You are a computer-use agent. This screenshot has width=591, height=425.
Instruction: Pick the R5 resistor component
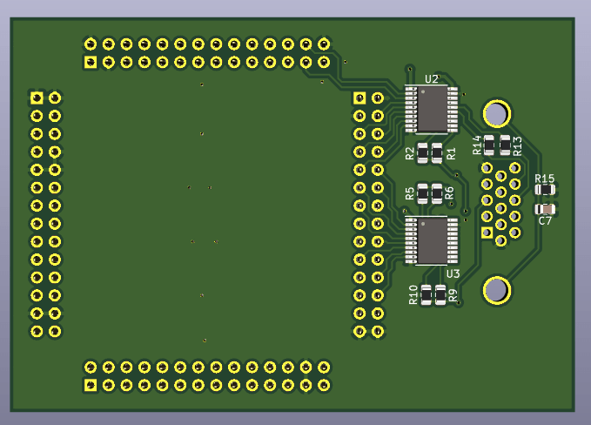tap(423, 192)
